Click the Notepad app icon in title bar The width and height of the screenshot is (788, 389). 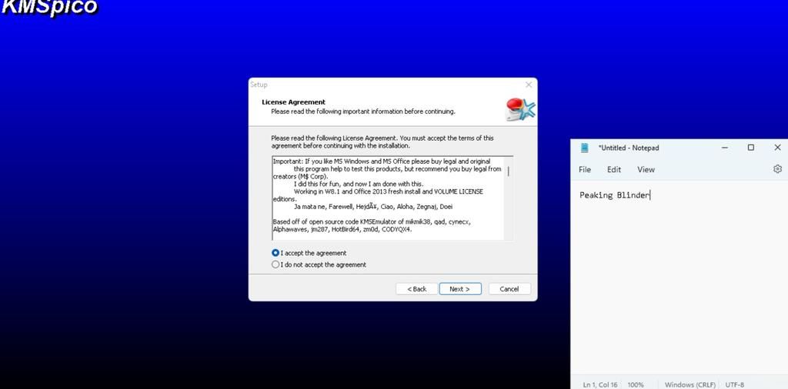pyautogui.click(x=585, y=148)
